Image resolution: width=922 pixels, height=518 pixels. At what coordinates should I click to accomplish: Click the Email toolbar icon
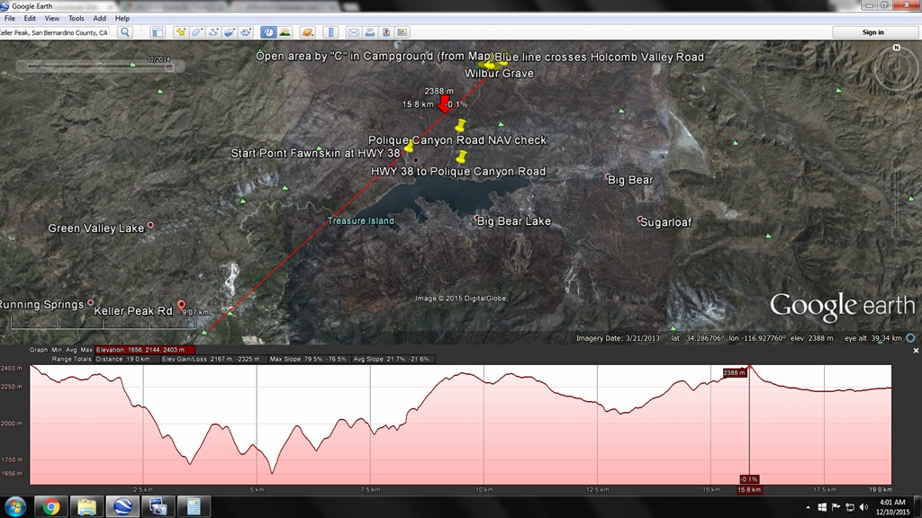tap(353, 32)
